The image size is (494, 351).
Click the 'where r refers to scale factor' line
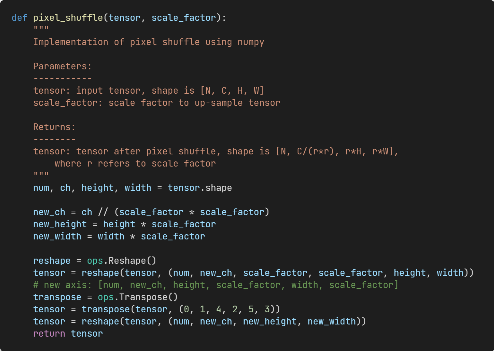135,163
